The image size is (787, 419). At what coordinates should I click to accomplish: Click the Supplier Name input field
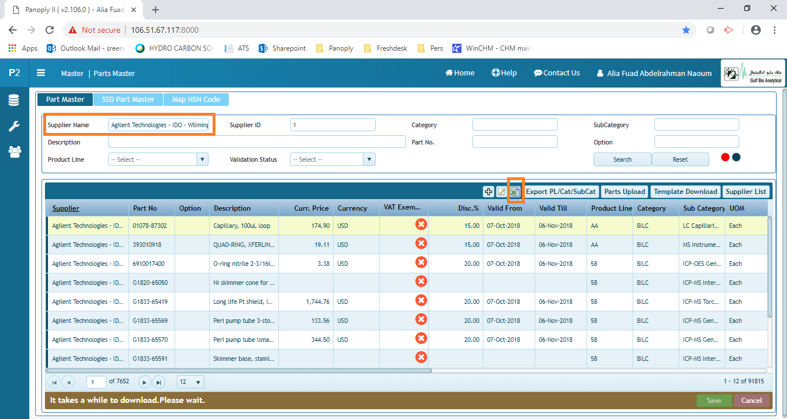click(x=160, y=125)
